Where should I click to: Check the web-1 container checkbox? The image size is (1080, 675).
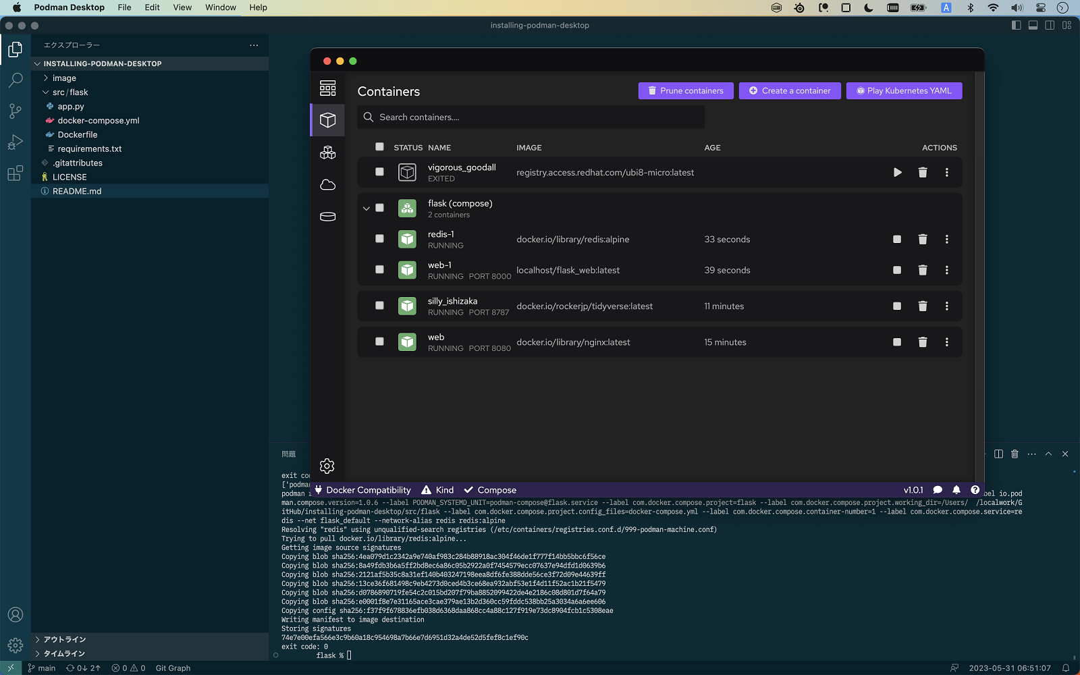[379, 269]
